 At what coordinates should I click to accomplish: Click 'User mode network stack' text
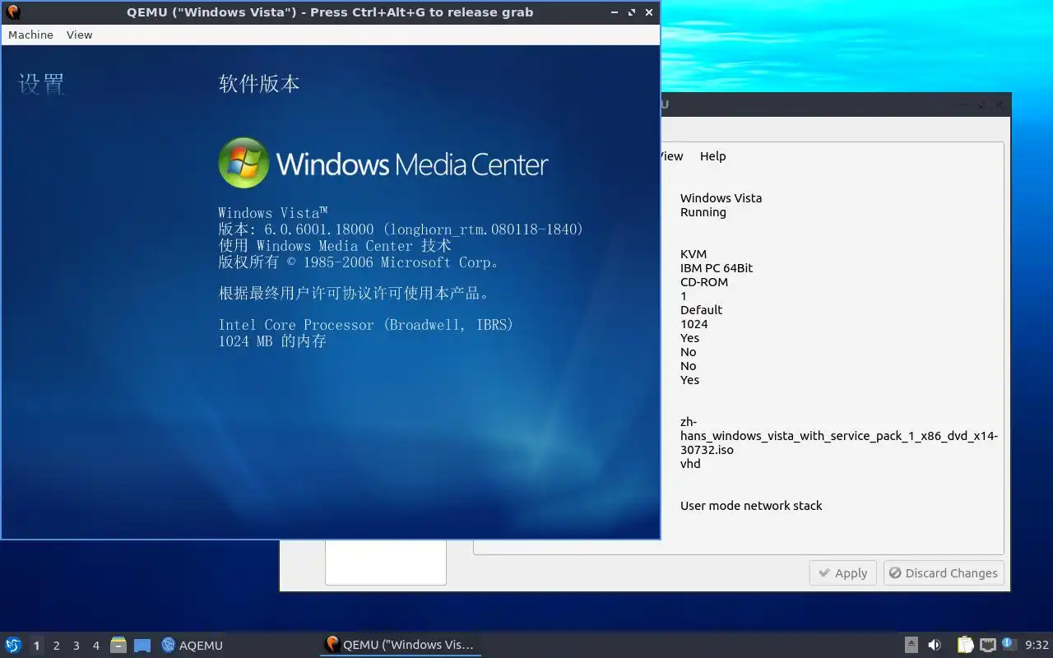point(751,506)
